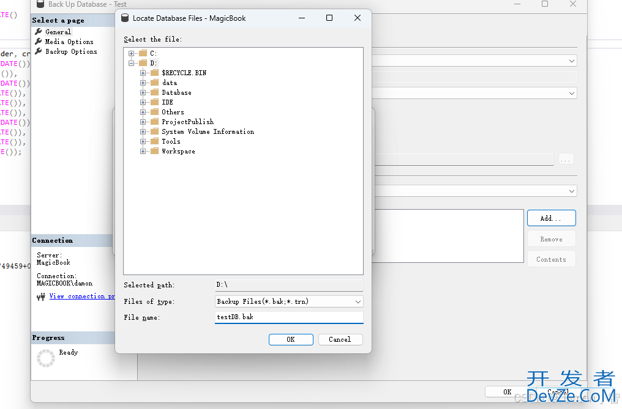The image size is (622, 409).
Task: Open the dropdown above the Add... button
Action: click(x=572, y=191)
